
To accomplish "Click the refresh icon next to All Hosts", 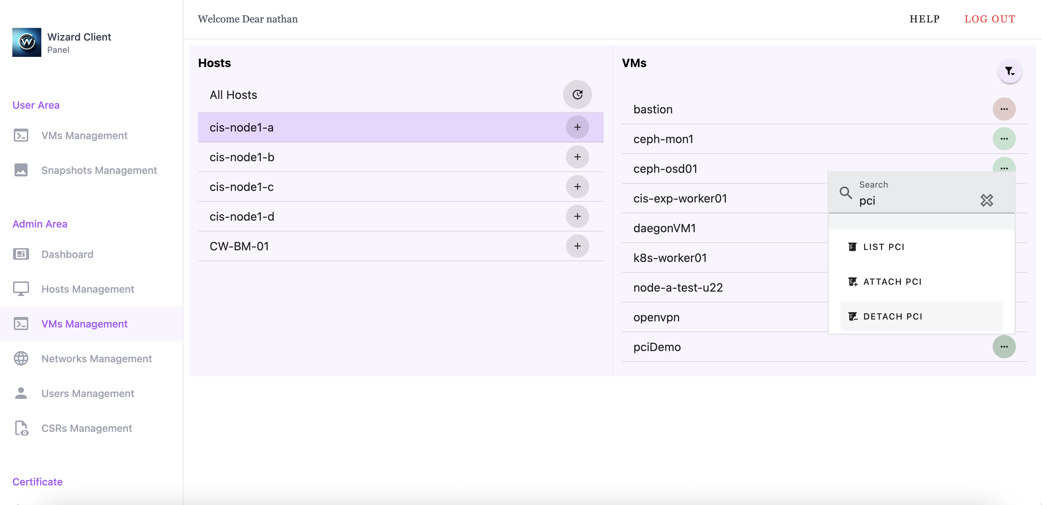I will tap(577, 94).
